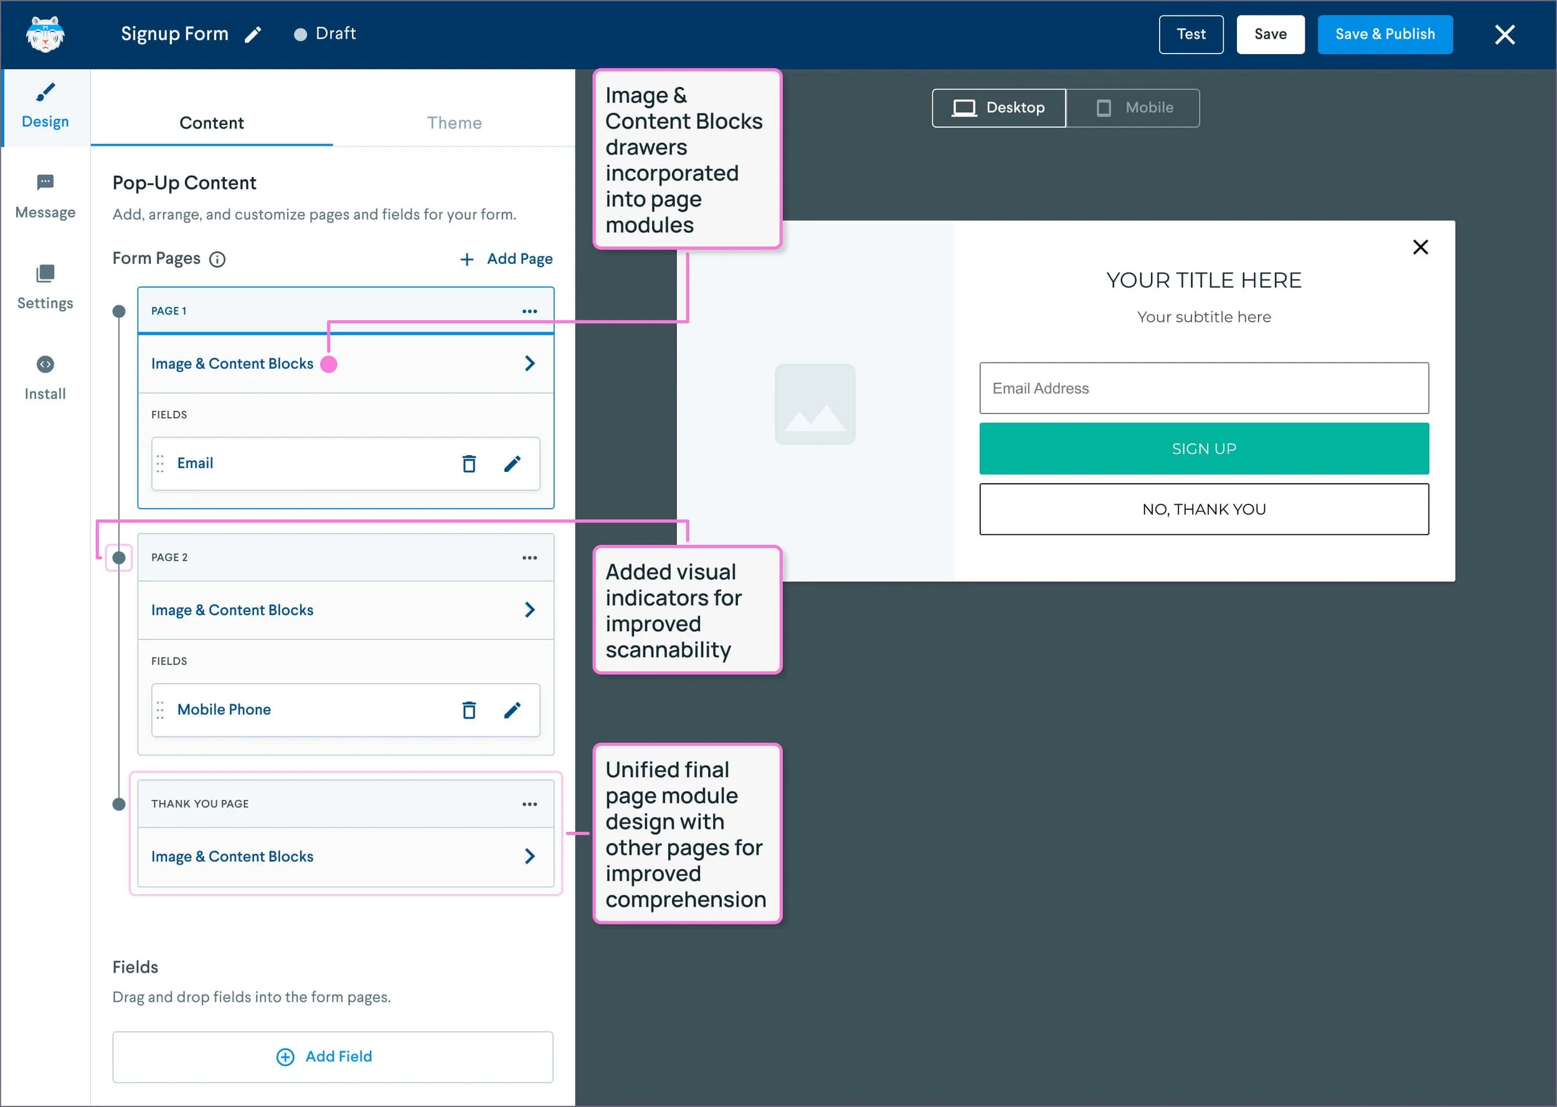
Task: Click the pencil icon next to Signup Form
Action: pyautogui.click(x=253, y=34)
